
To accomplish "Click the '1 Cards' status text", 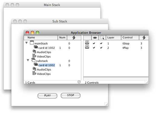I will tap(30, 83).
